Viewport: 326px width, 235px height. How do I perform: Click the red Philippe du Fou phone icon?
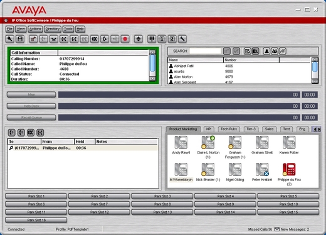point(289,169)
